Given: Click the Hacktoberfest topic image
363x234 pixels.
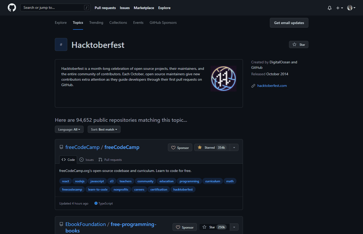Looking at the screenshot, I should pyautogui.click(x=223, y=78).
